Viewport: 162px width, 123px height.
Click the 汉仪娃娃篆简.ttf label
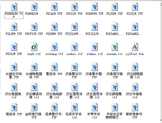coord(54,96)
